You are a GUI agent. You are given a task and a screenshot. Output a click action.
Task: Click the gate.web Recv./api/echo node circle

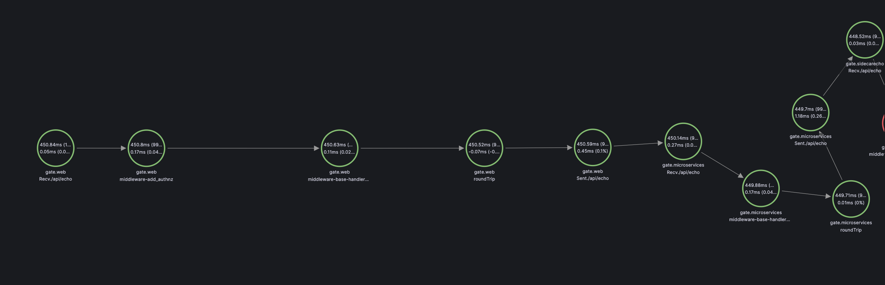coord(56,148)
